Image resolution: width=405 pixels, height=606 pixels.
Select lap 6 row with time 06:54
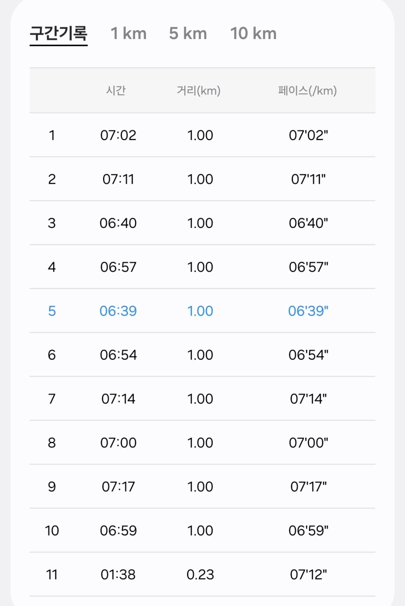coord(202,355)
